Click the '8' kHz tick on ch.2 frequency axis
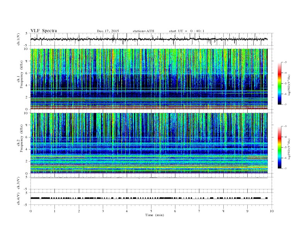This screenshot has height=237, width=306. coord(27,125)
